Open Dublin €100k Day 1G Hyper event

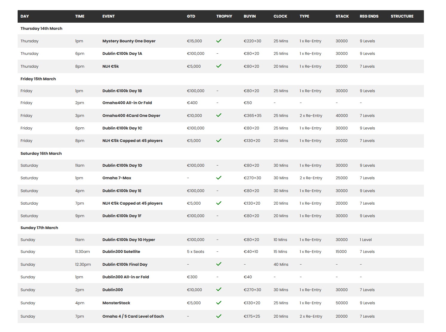click(x=128, y=240)
